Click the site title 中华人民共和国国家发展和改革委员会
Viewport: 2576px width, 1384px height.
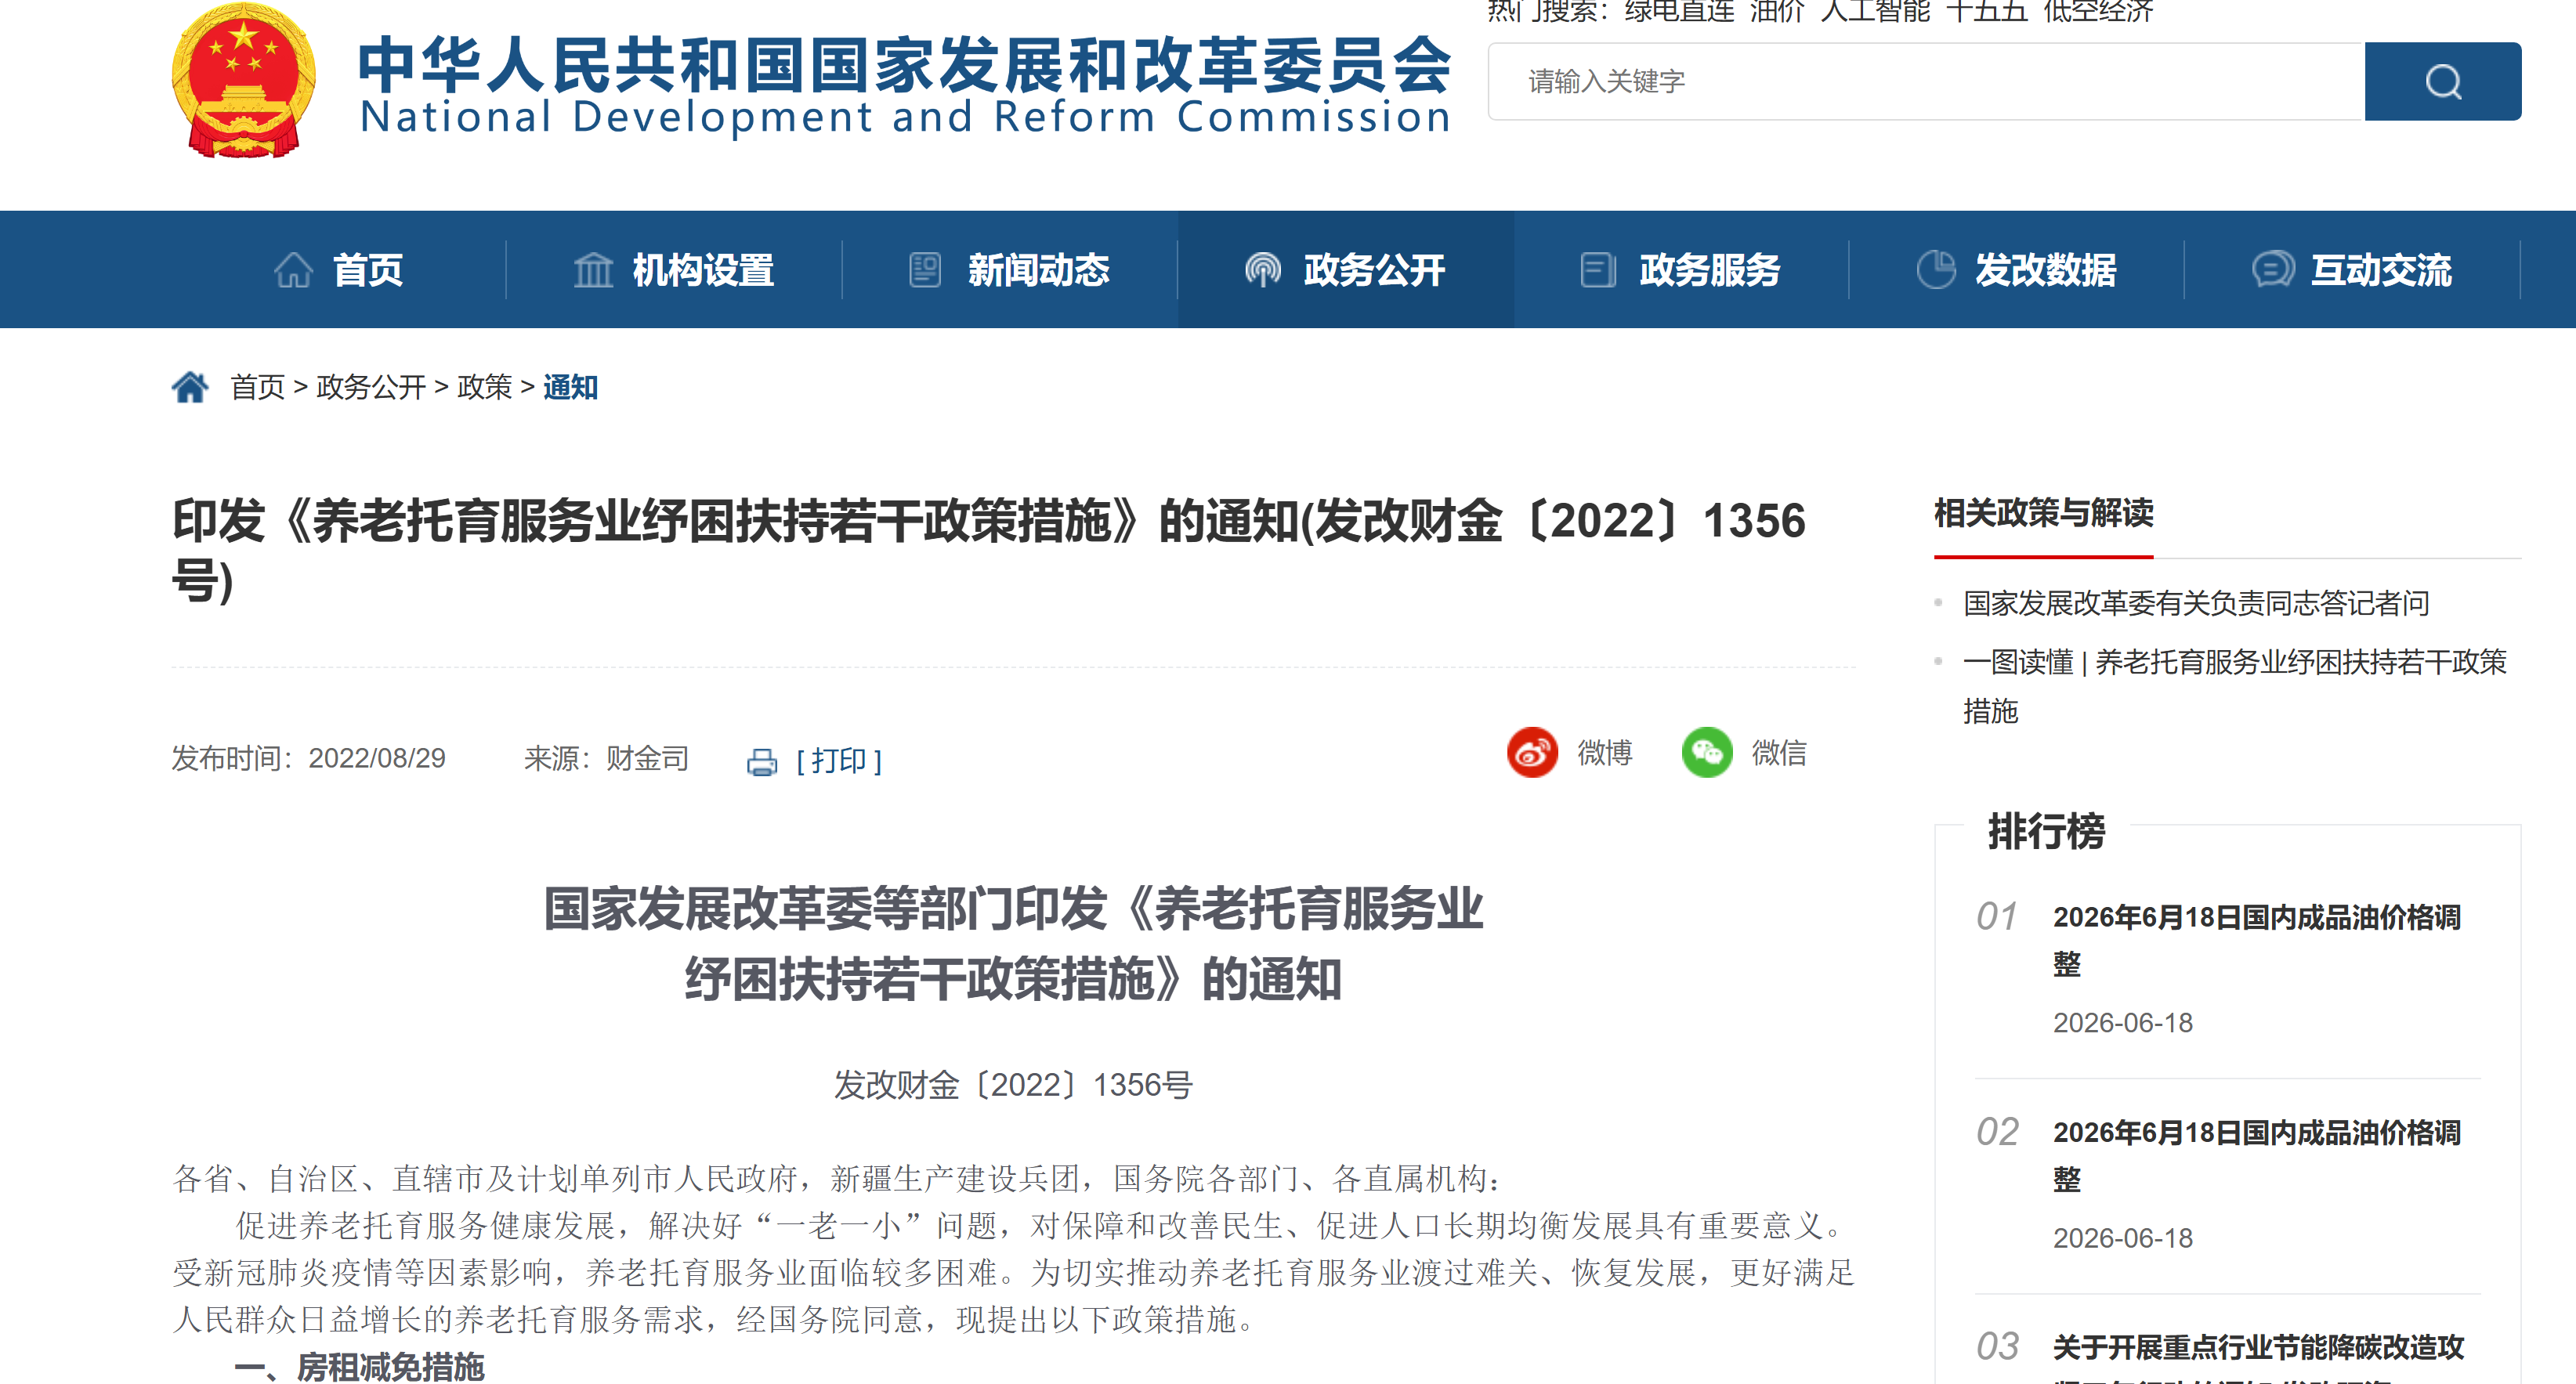click(x=904, y=64)
